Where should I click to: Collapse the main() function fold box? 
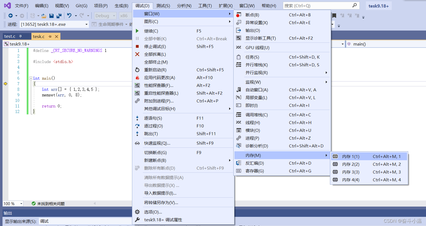(31, 78)
